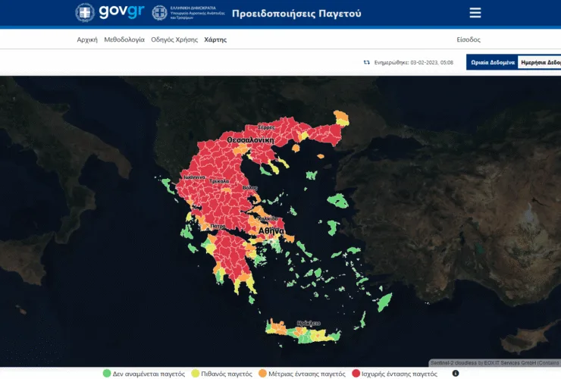The width and height of the screenshot is (561, 379).
Task: Click the Θεσσαλονίκη label on the map
Action: coord(250,140)
